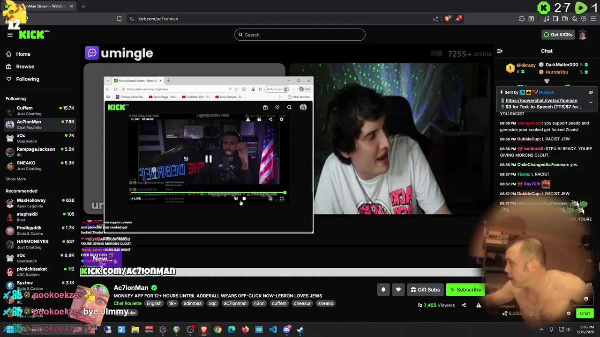This screenshot has width=600, height=337.
Task: Open the user profile avatar menu
Action: (x=583, y=35)
